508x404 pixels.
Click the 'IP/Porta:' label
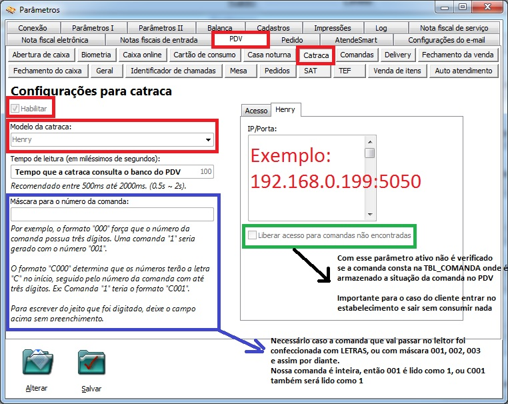coord(262,129)
